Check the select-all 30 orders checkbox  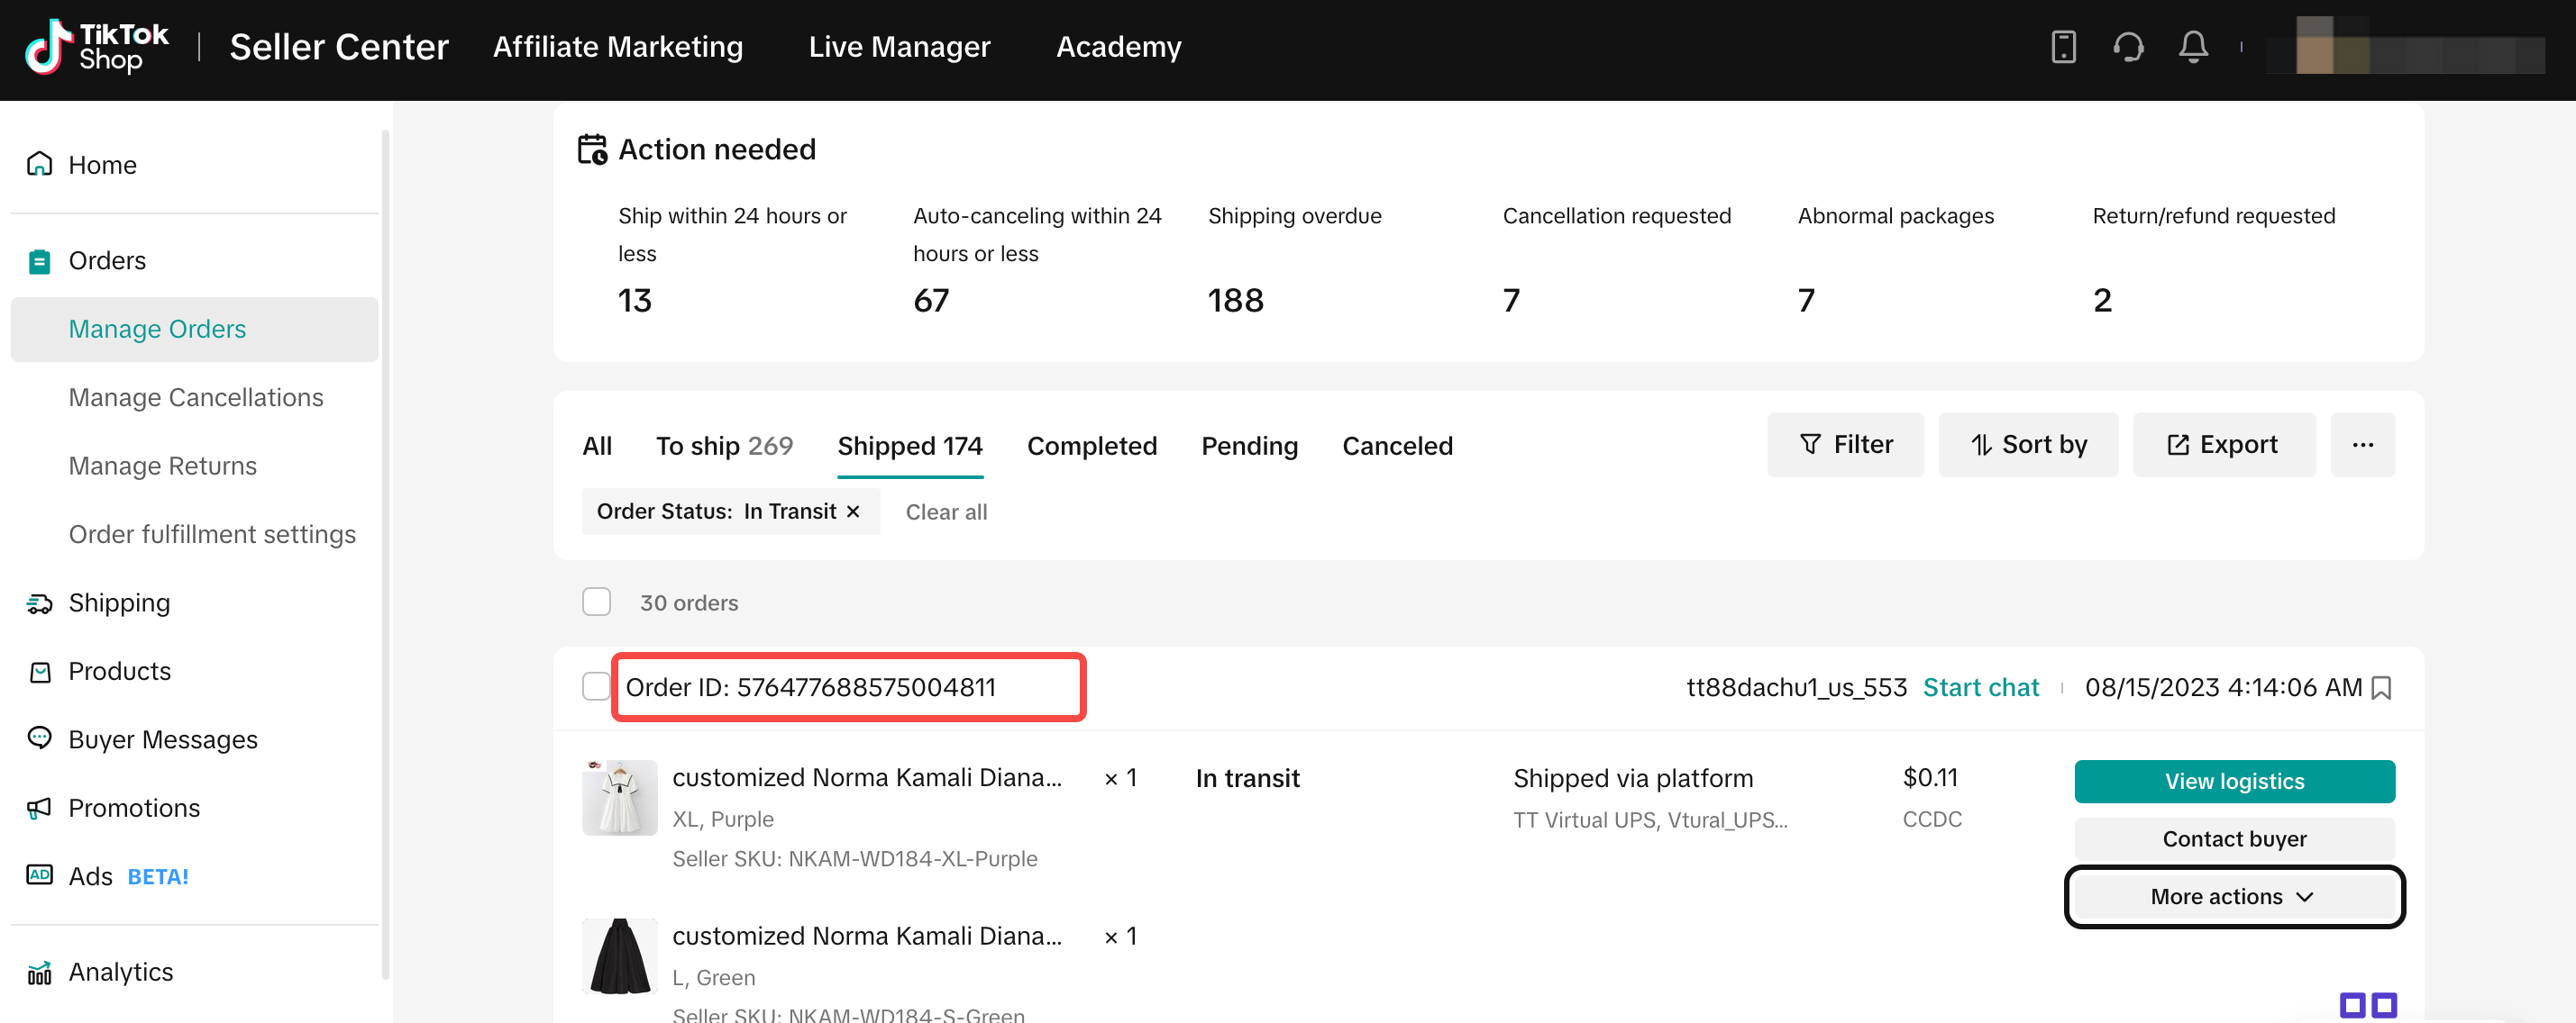coord(596,602)
